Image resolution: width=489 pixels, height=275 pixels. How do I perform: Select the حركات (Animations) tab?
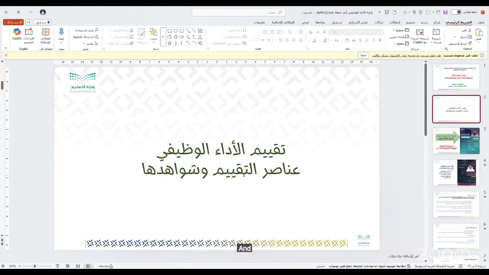click(379, 22)
